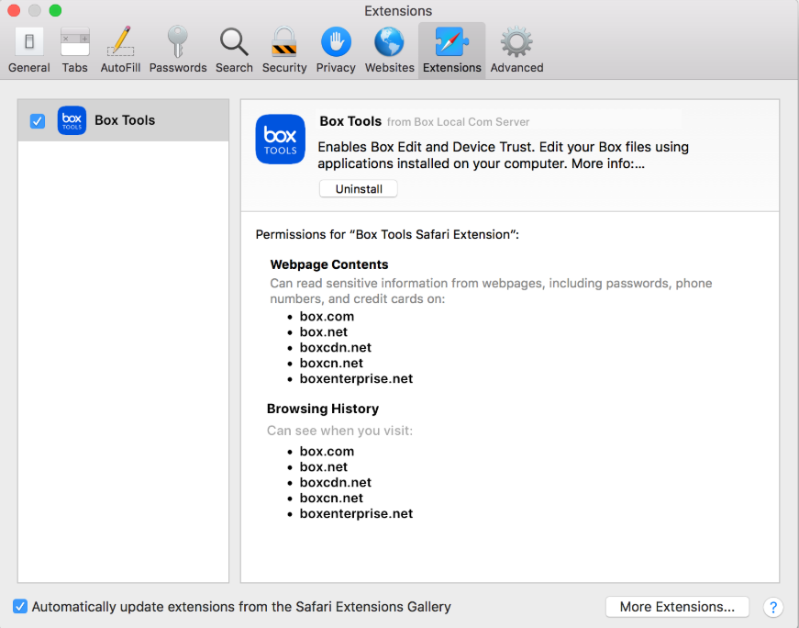This screenshot has width=799, height=628.
Task: Select the Box Tools row in extension list
Action: 123,120
